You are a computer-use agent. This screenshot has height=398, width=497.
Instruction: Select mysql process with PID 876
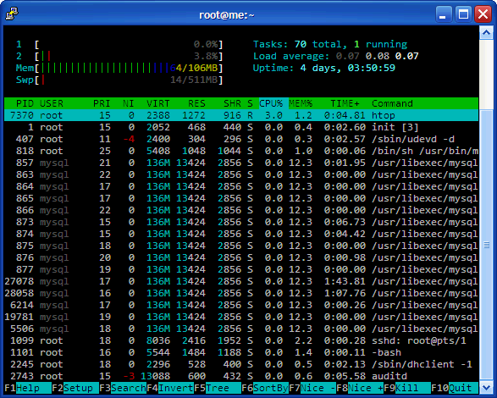pyautogui.click(x=241, y=257)
